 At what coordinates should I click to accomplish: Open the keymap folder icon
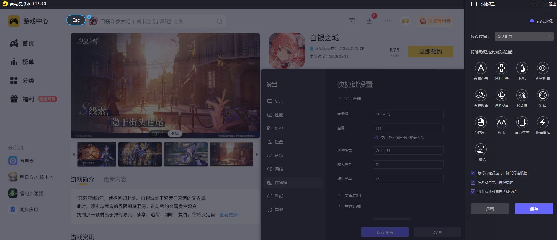coord(534,4)
